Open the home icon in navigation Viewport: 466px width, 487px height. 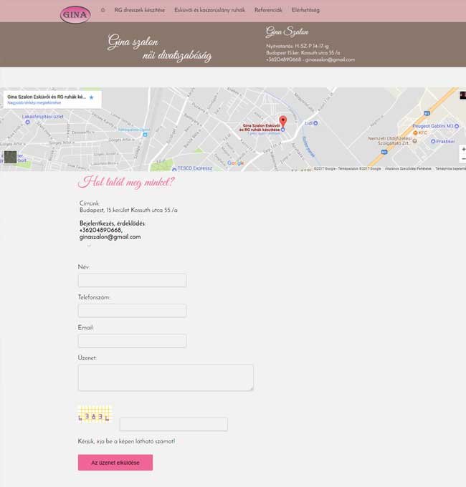[103, 10]
